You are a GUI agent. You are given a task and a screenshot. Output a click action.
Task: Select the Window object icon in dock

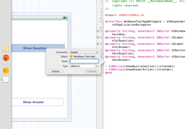6,80
